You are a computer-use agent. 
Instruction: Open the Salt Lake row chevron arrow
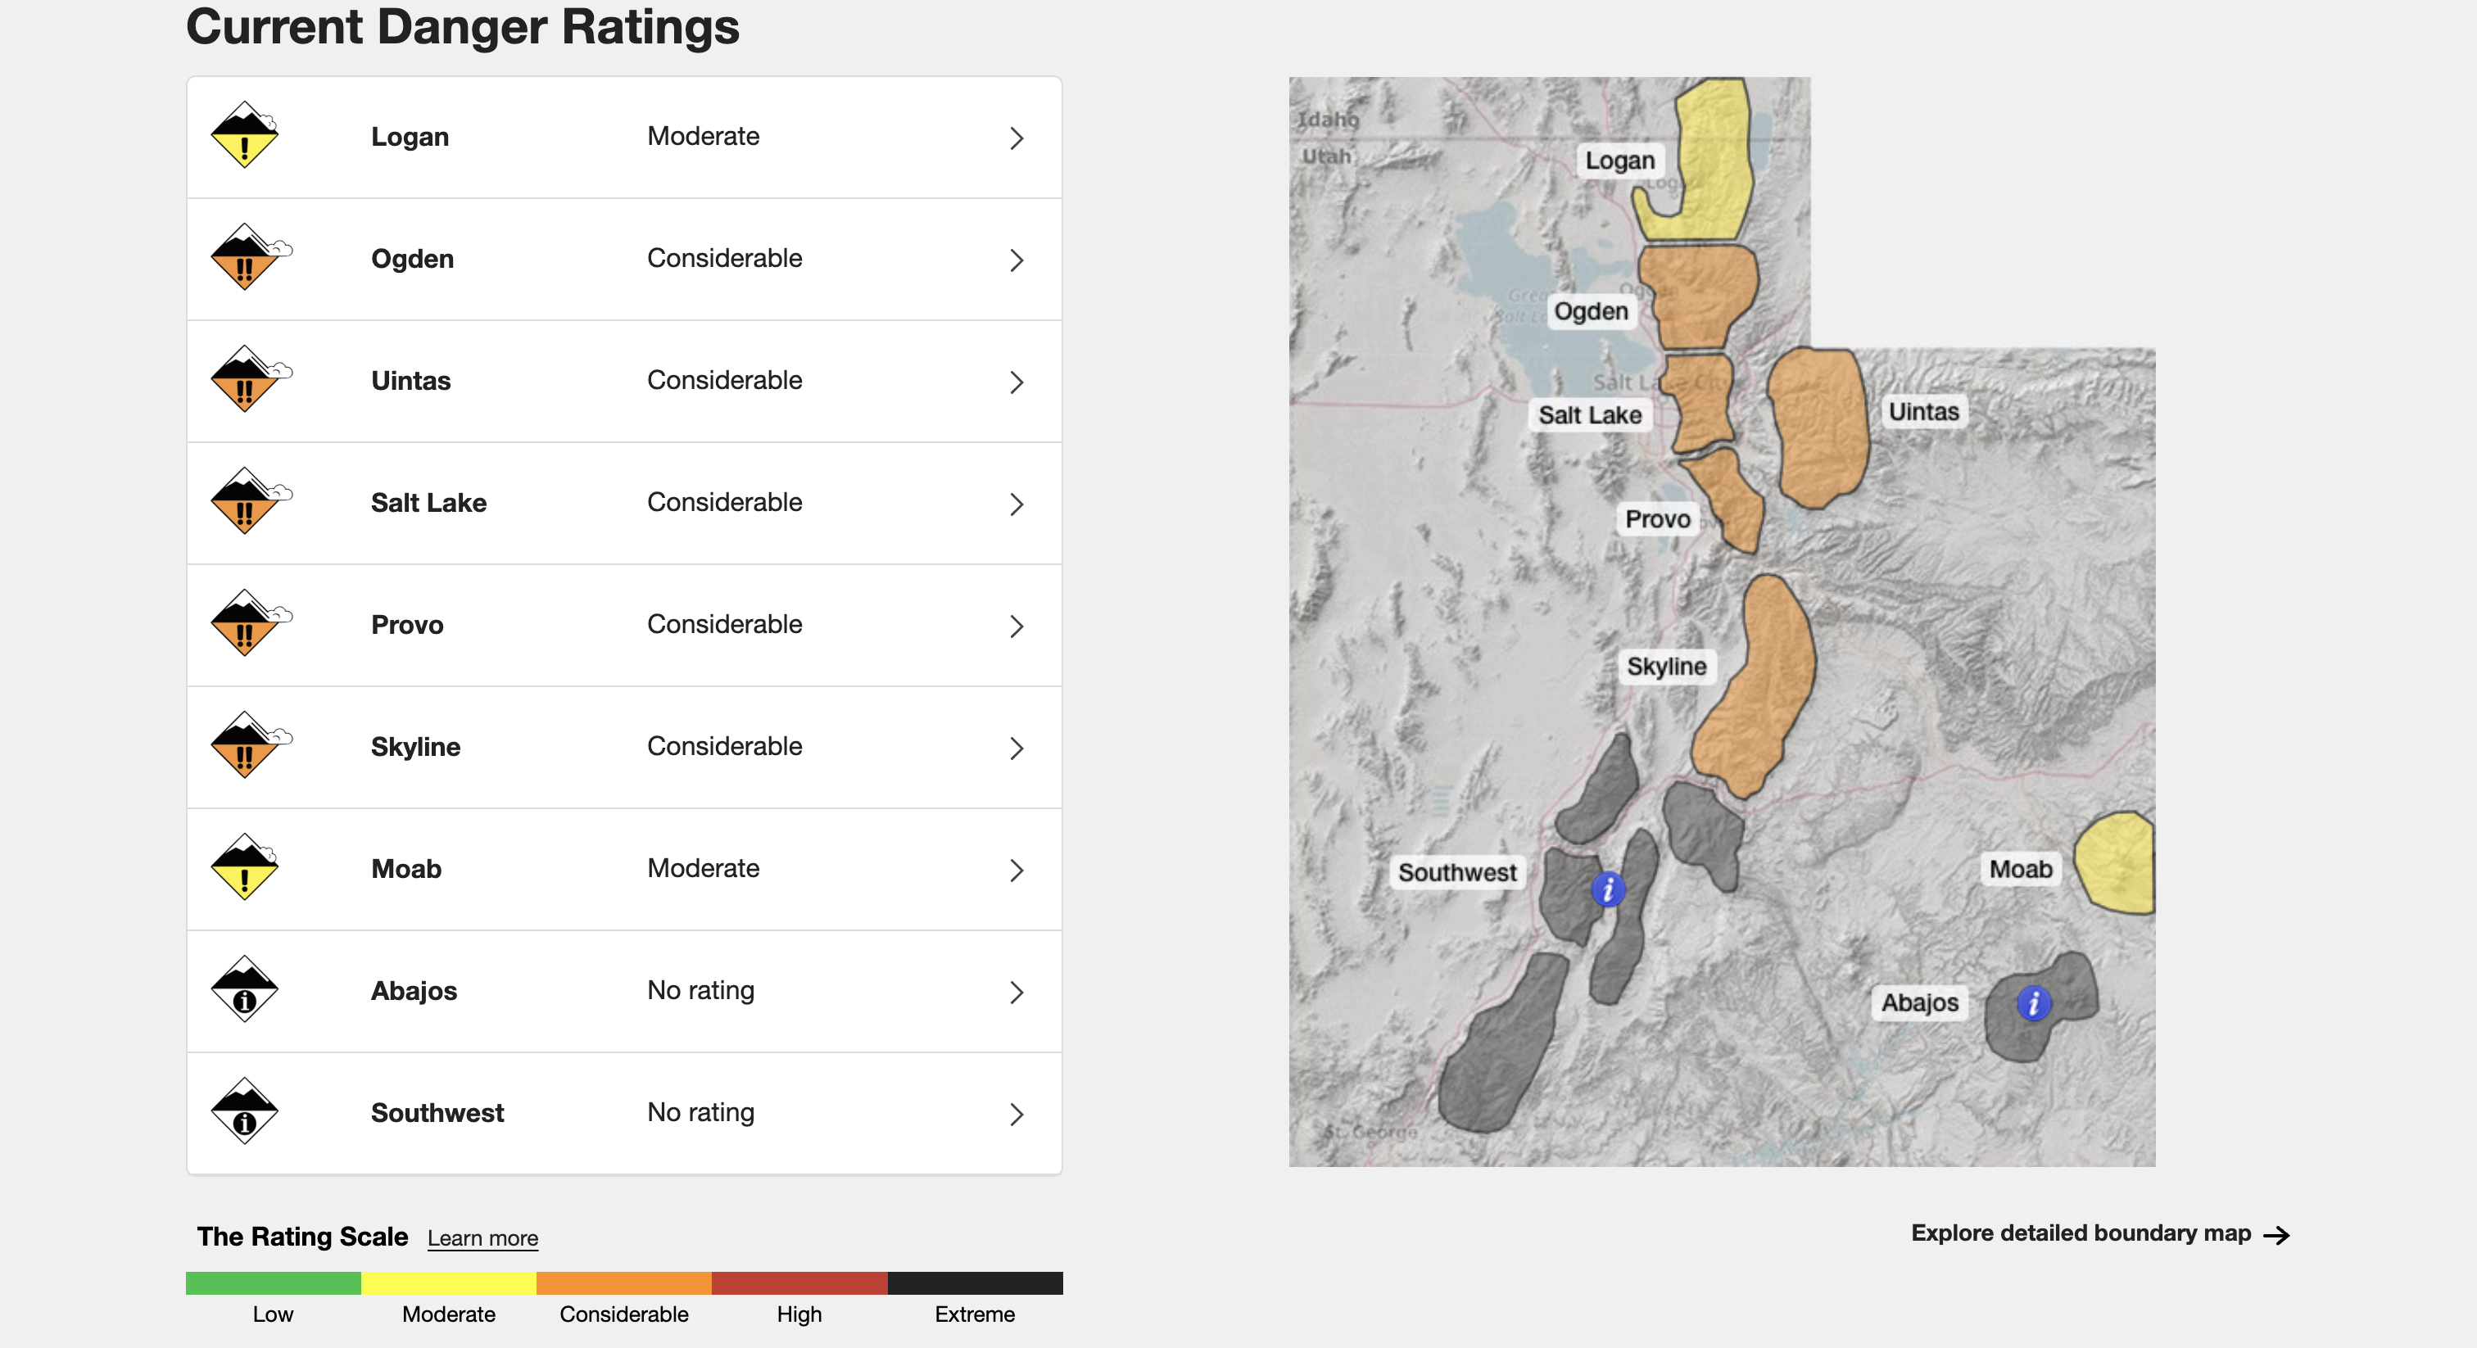click(x=1017, y=504)
